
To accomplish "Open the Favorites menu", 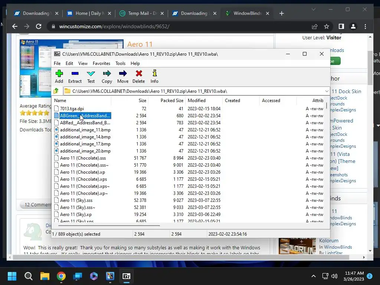I will pyautogui.click(x=101, y=63).
